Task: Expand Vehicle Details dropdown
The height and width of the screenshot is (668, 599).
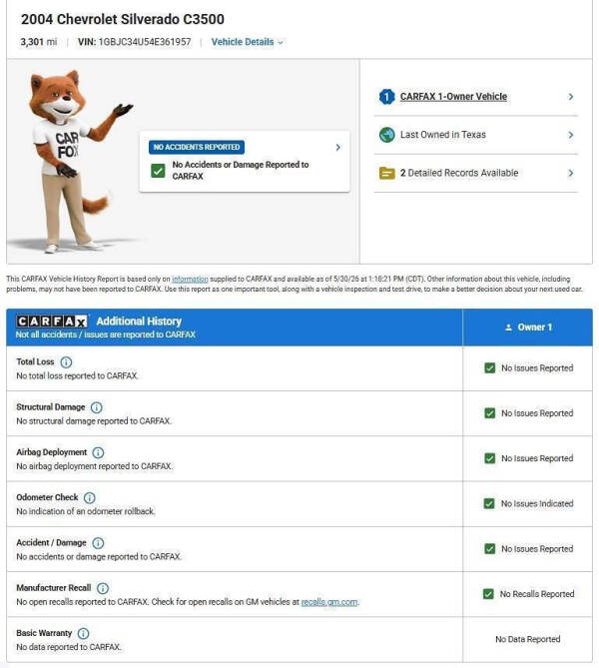Action: pos(248,42)
